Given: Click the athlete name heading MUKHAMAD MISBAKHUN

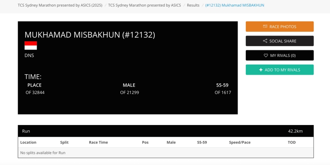Looking at the screenshot, I should pos(90,35).
